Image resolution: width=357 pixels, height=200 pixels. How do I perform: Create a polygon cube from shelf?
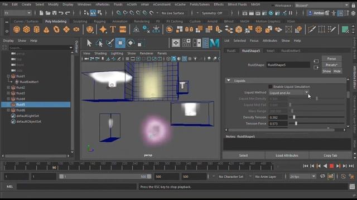pyautogui.click(x=26, y=29)
